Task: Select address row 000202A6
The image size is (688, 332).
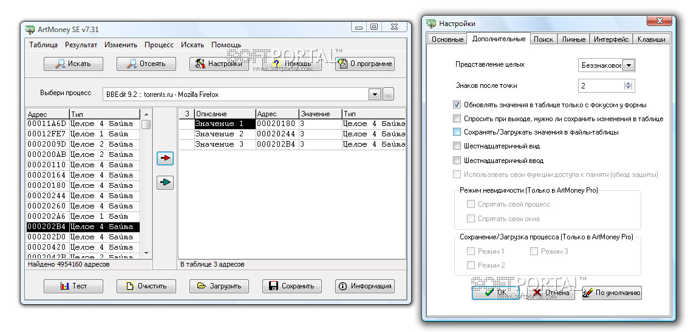Action: tap(83, 216)
